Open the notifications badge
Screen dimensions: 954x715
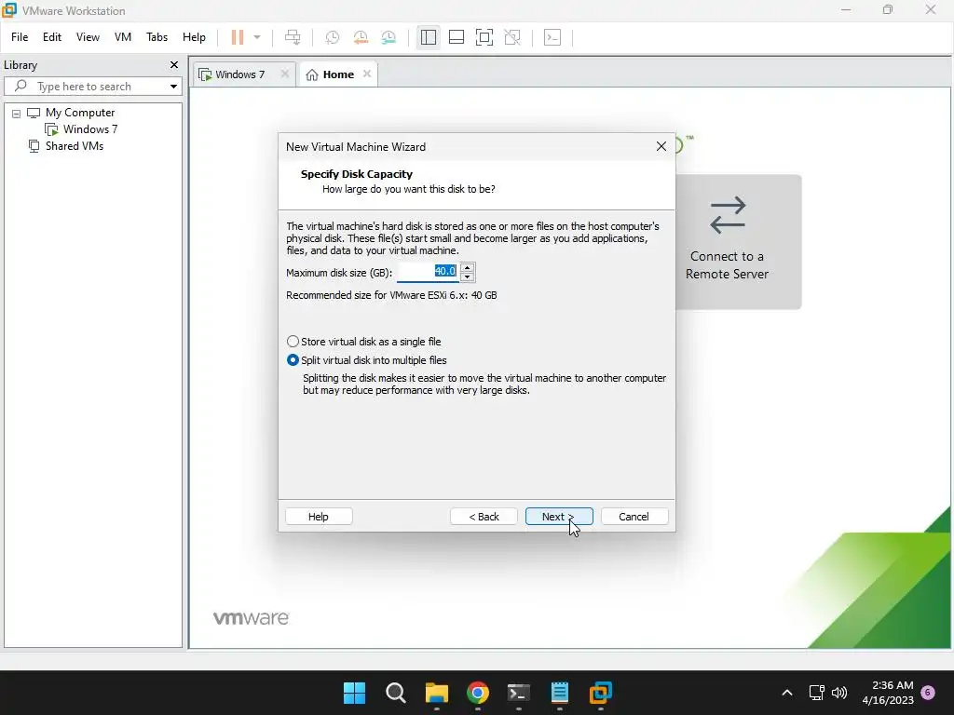coord(928,692)
